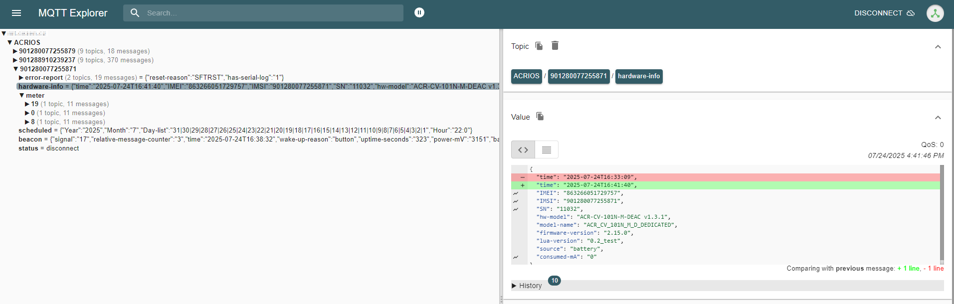Viewport: 954px width, 304px height.
Task: Click the search magnifier icon
Action: (135, 13)
